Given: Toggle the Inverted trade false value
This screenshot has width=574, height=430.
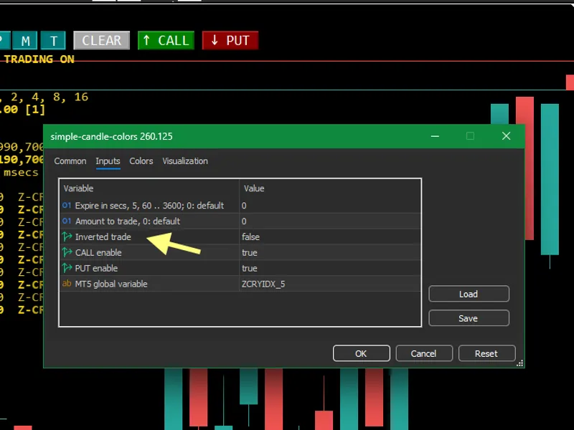Looking at the screenshot, I should pyautogui.click(x=330, y=237).
